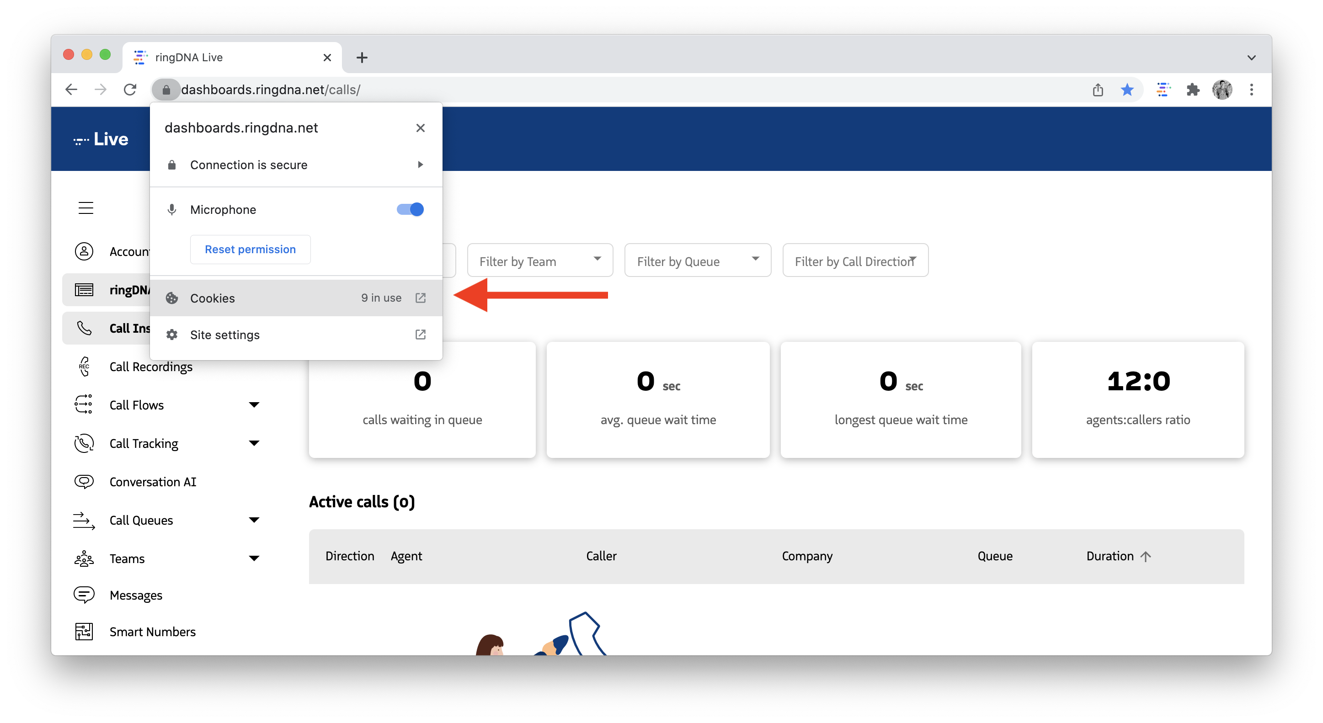Open the Extensions puzzle icon
The height and width of the screenshot is (723, 1323).
(x=1193, y=90)
